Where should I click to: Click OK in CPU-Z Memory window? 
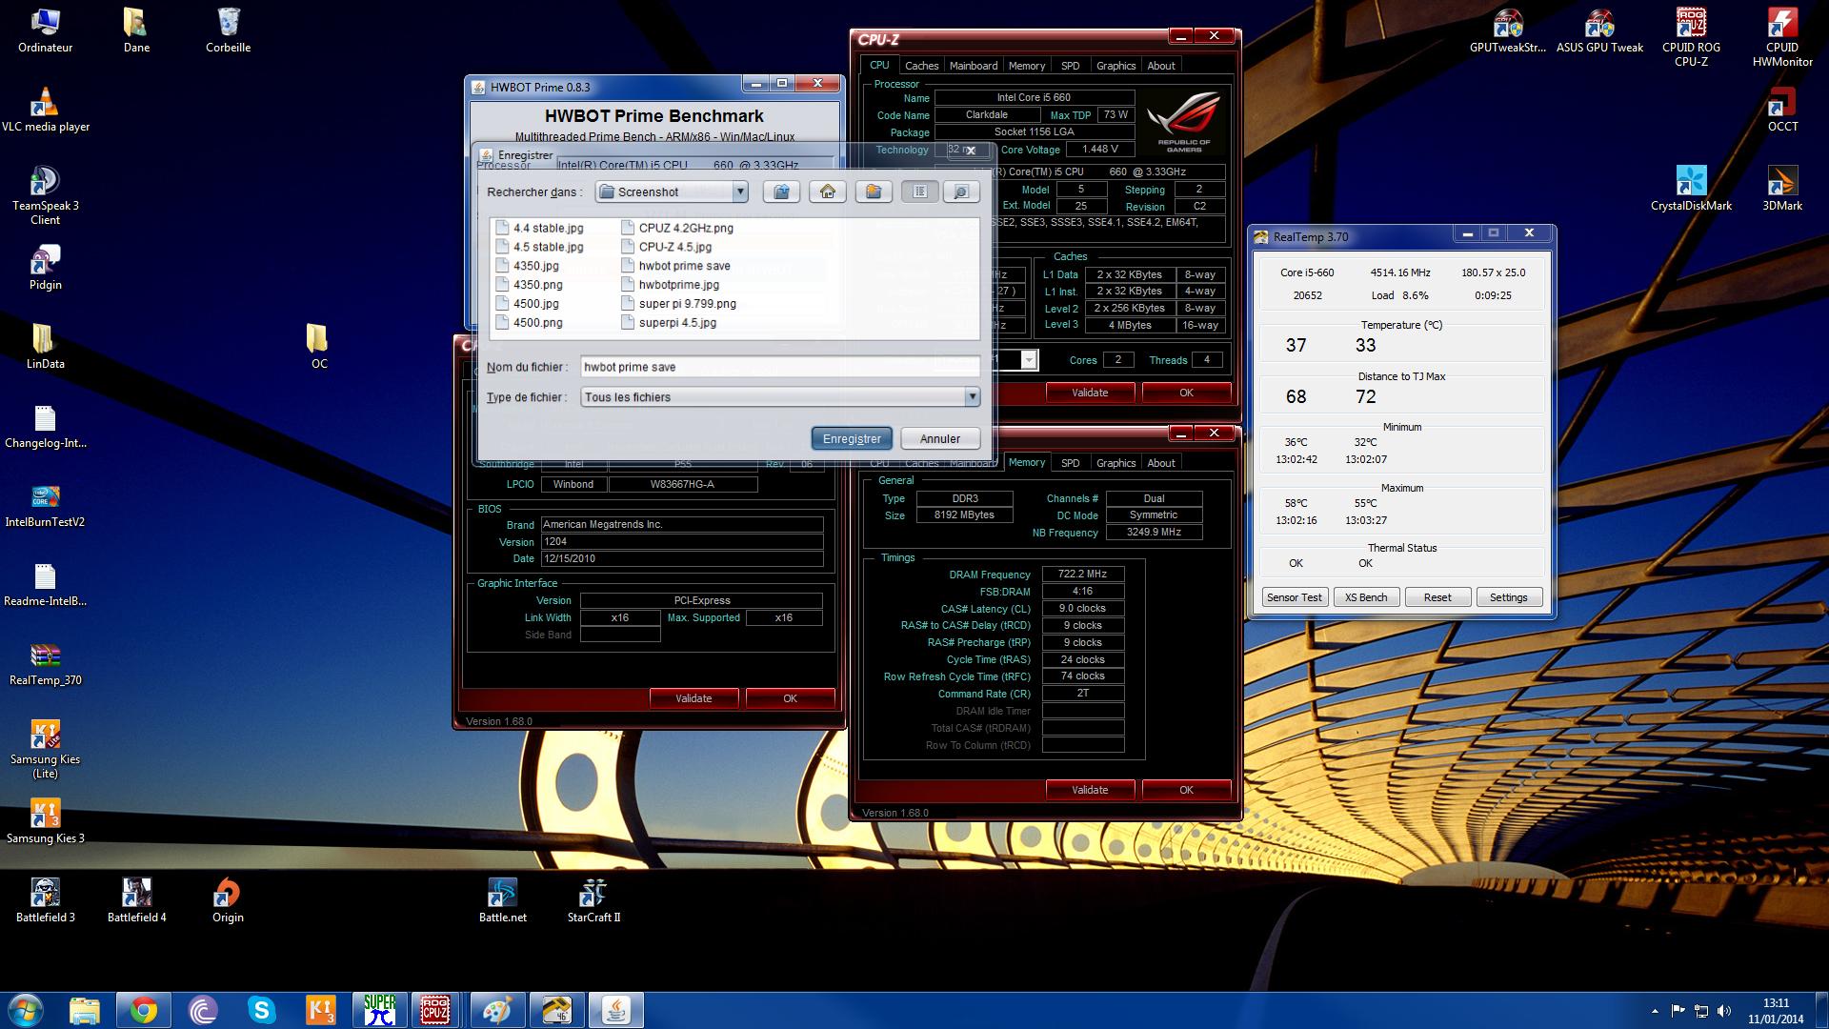(1186, 790)
